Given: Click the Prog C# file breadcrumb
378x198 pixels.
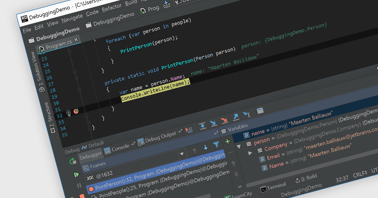Looking at the screenshot, I should (150, 9).
